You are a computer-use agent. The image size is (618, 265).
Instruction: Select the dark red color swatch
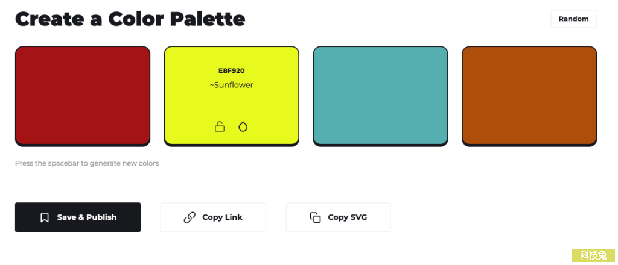coord(83,96)
